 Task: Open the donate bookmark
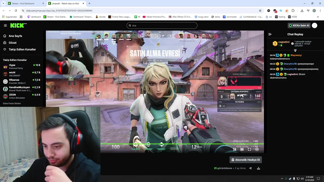[x=100, y=17]
